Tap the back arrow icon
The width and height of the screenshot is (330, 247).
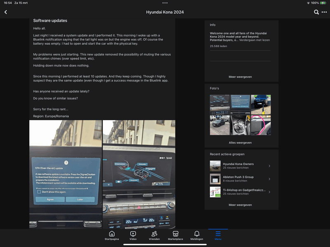click(6, 12)
